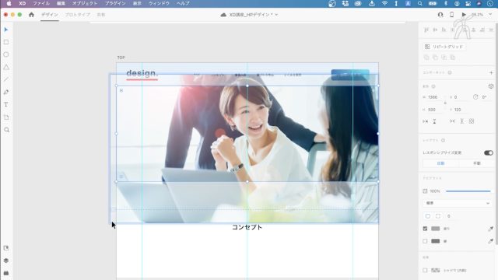The image size is (498, 280).
Task: Switch to the Prototype tab
Action: point(78,15)
